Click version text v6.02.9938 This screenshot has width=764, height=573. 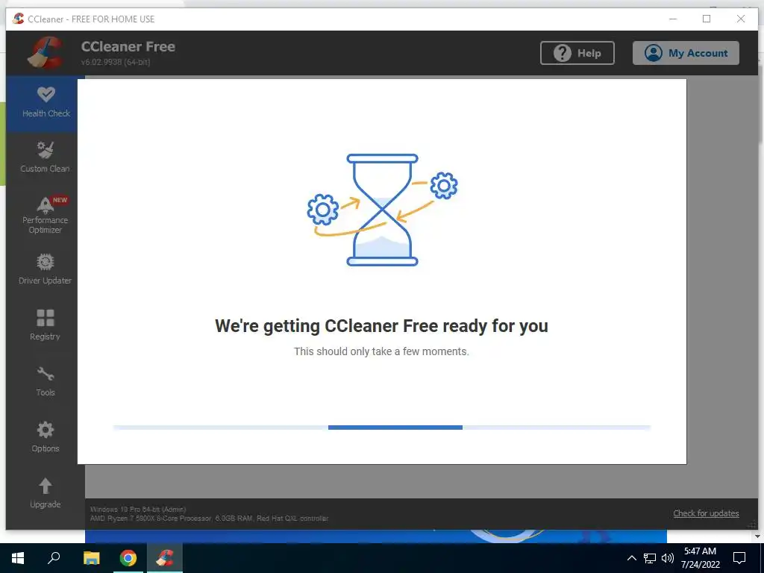click(x=116, y=62)
